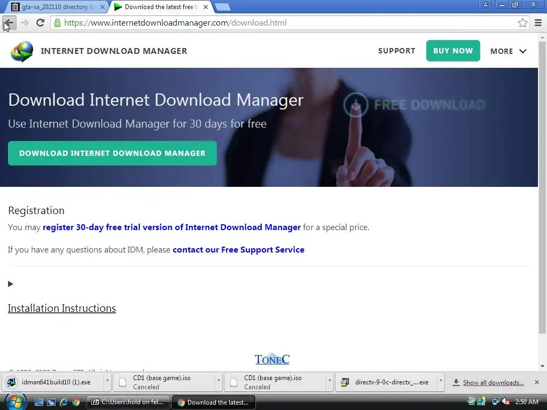Switch to 7-Zip C:\Users\hold on taskbar window
The width and height of the screenshot is (547, 410).
pyautogui.click(x=128, y=402)
